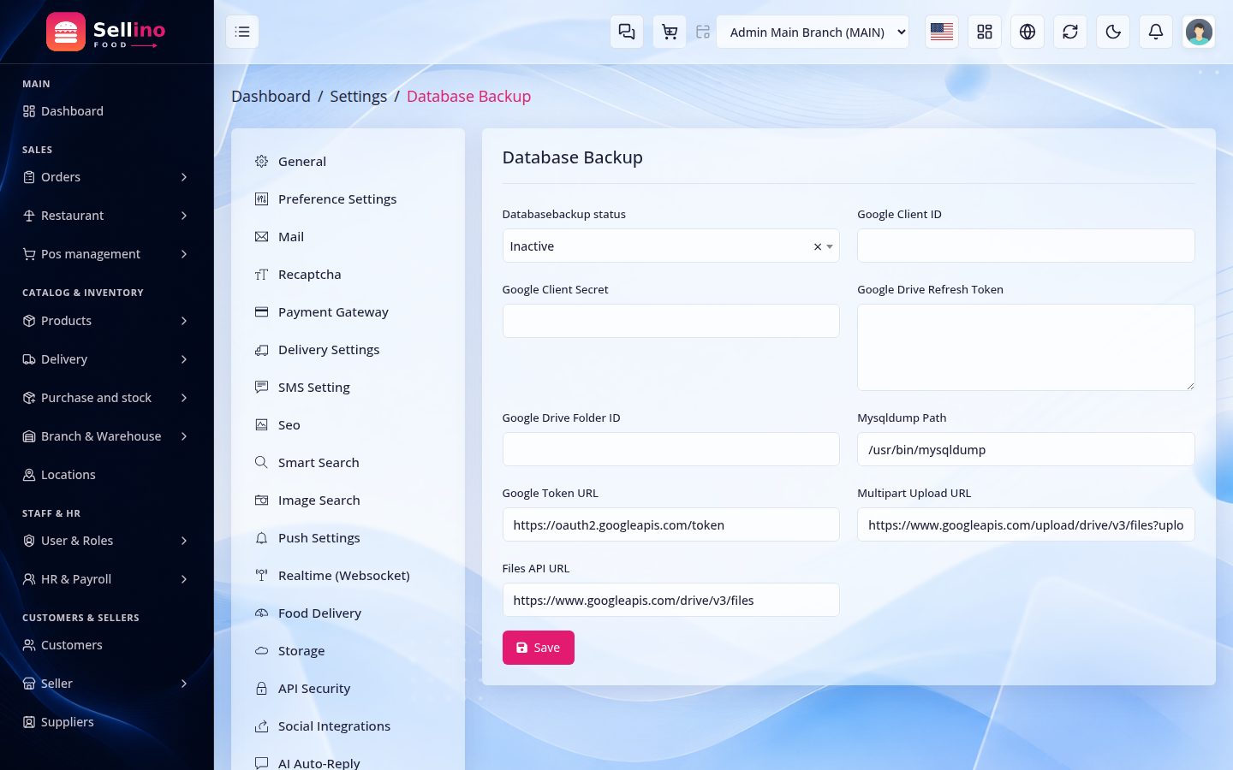Expand the Orders sidebar menu

(106, 177)
